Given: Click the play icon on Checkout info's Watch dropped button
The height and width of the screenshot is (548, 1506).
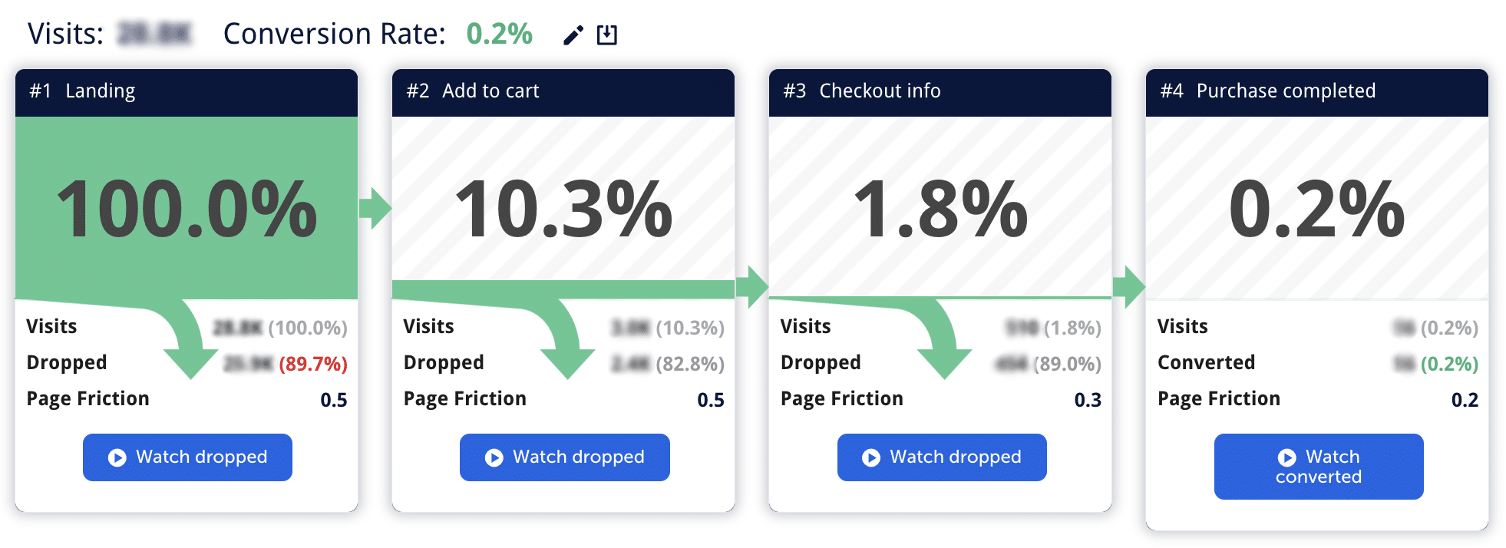Looking at the screenshot, I should (870, 457).
